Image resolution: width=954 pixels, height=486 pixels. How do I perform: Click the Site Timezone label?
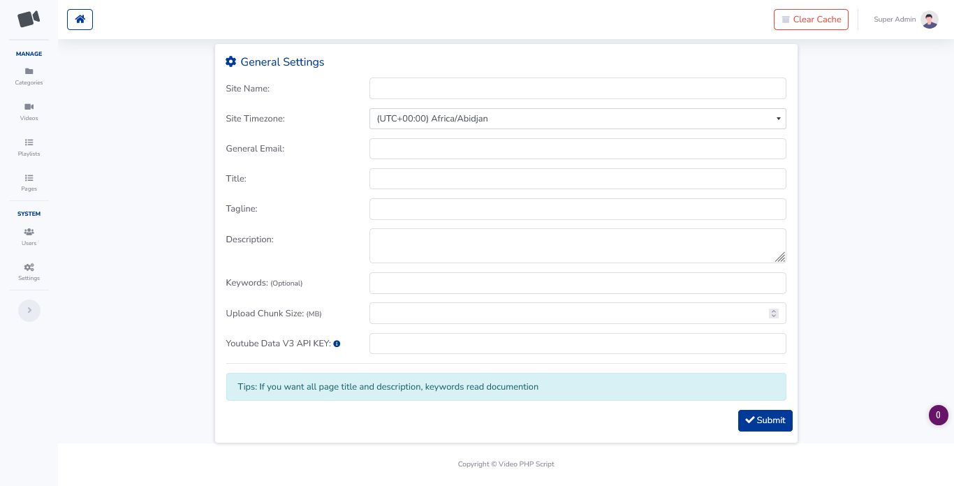pyautogui.click(x=255, y=119)
